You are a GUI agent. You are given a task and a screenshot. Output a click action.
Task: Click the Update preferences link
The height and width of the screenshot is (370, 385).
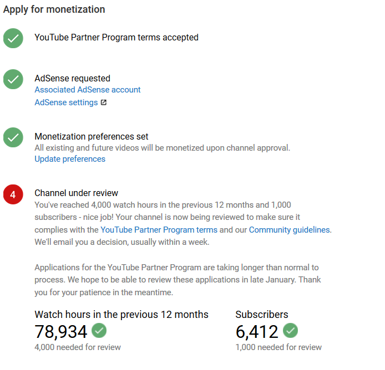(70, 159)
